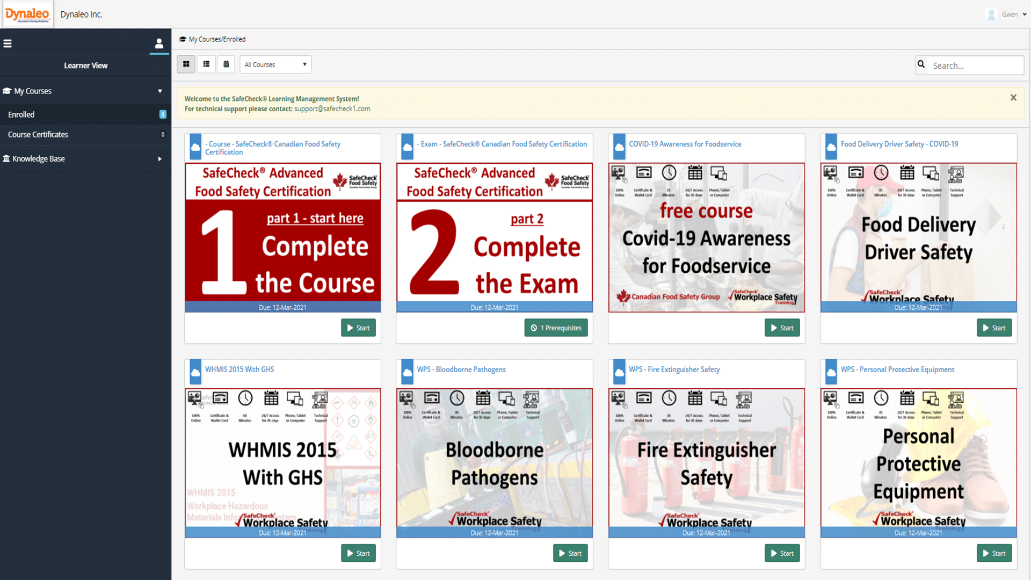The width and height of the screenshot is (1031, 580).
Task: Open Exam - SafeCheck Certification title link
Action: [502, 144]
